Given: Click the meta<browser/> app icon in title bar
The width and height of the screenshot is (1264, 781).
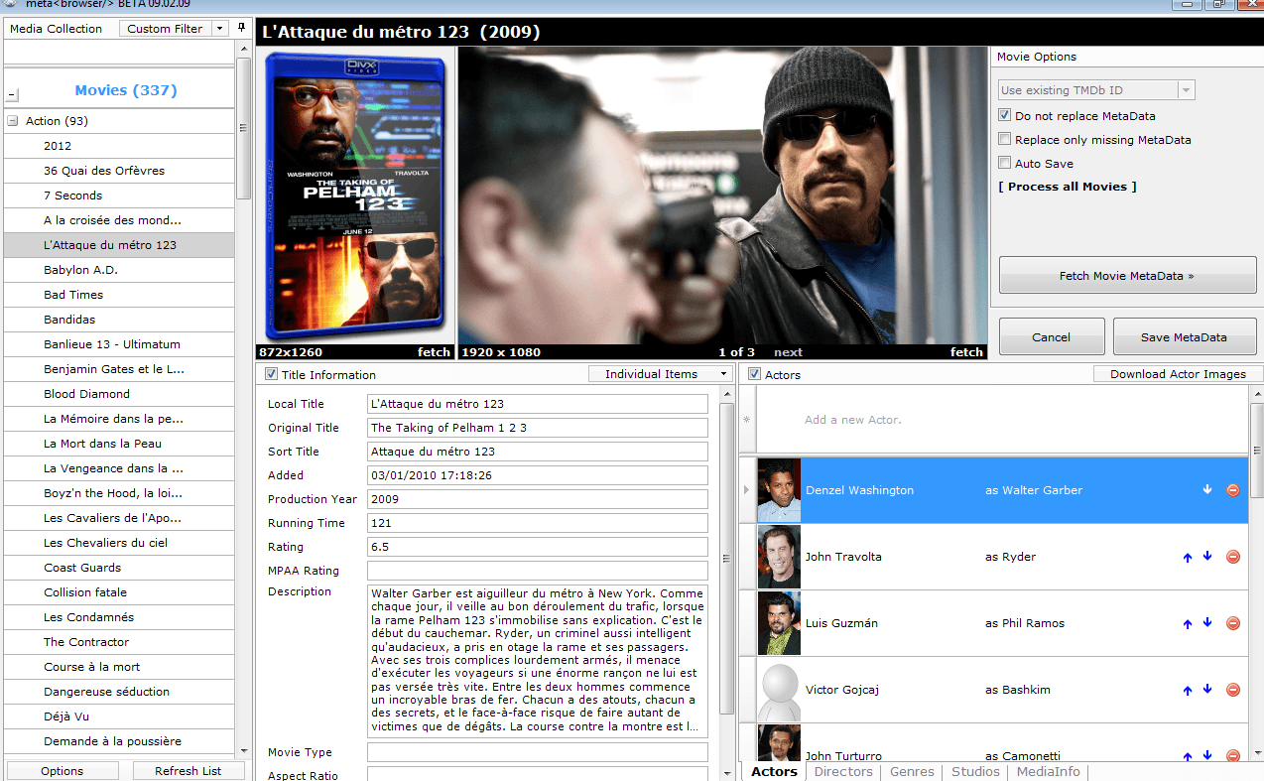Looking at the screenshot, I should coord(9,3).
